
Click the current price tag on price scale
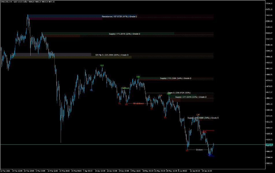(x=270, y=145)
